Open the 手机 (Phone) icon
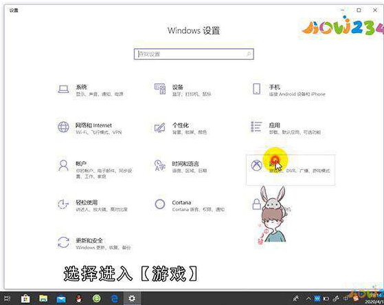 [x=256, y=89]
